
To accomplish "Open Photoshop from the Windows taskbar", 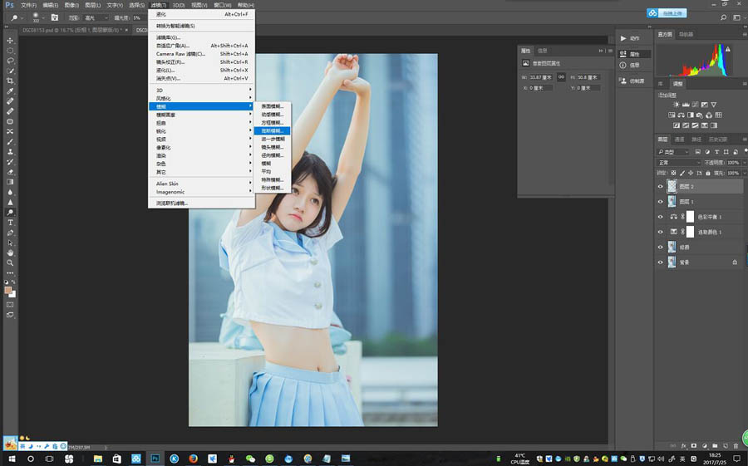I will pos(155,458).
